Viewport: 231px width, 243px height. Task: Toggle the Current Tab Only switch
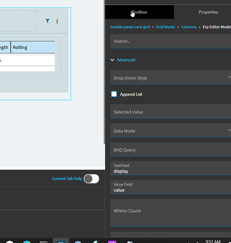tap(91, 179)
